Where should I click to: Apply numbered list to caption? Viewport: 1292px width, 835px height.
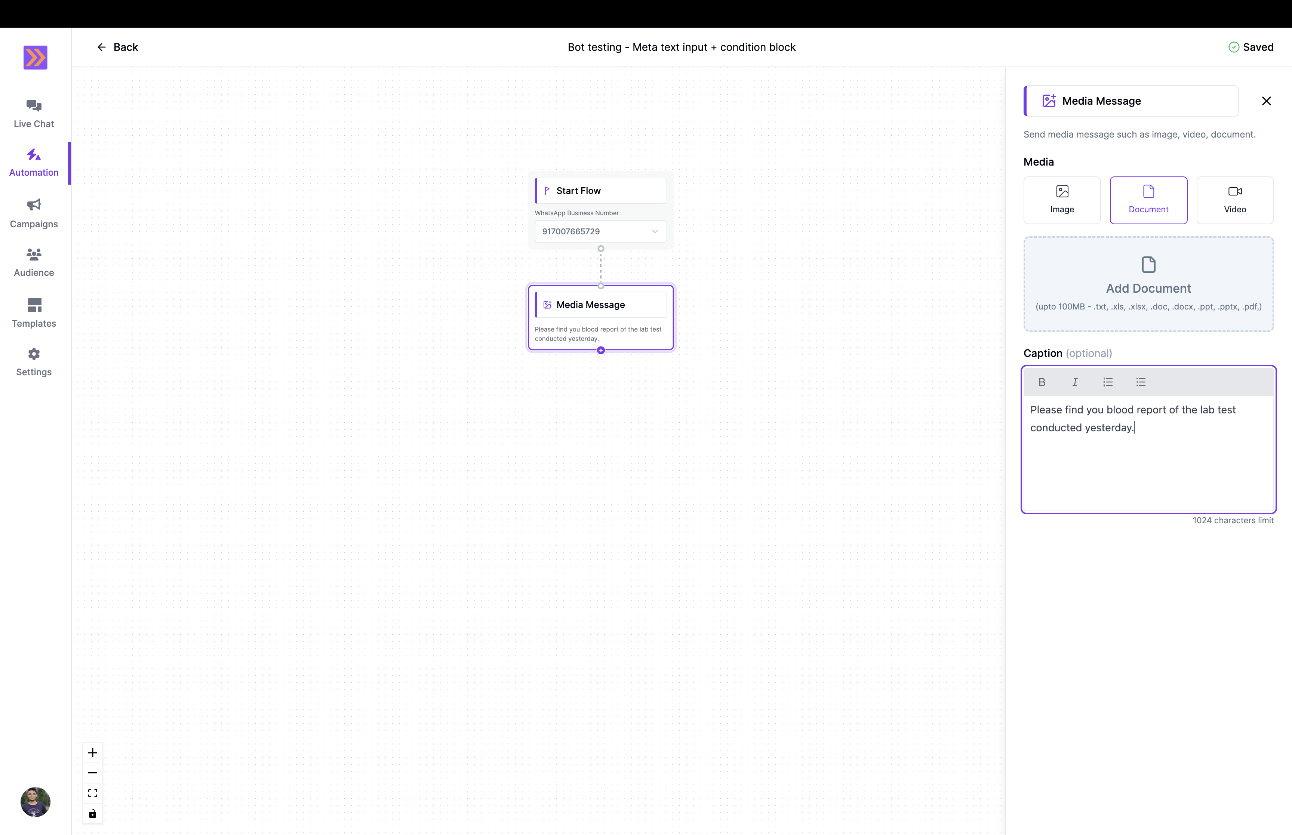coord(1108,382)
